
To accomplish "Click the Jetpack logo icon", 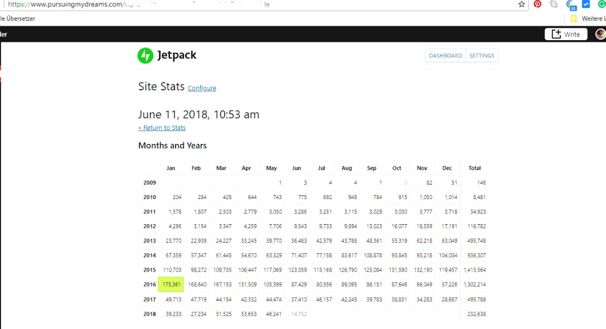I will [146, 56].
